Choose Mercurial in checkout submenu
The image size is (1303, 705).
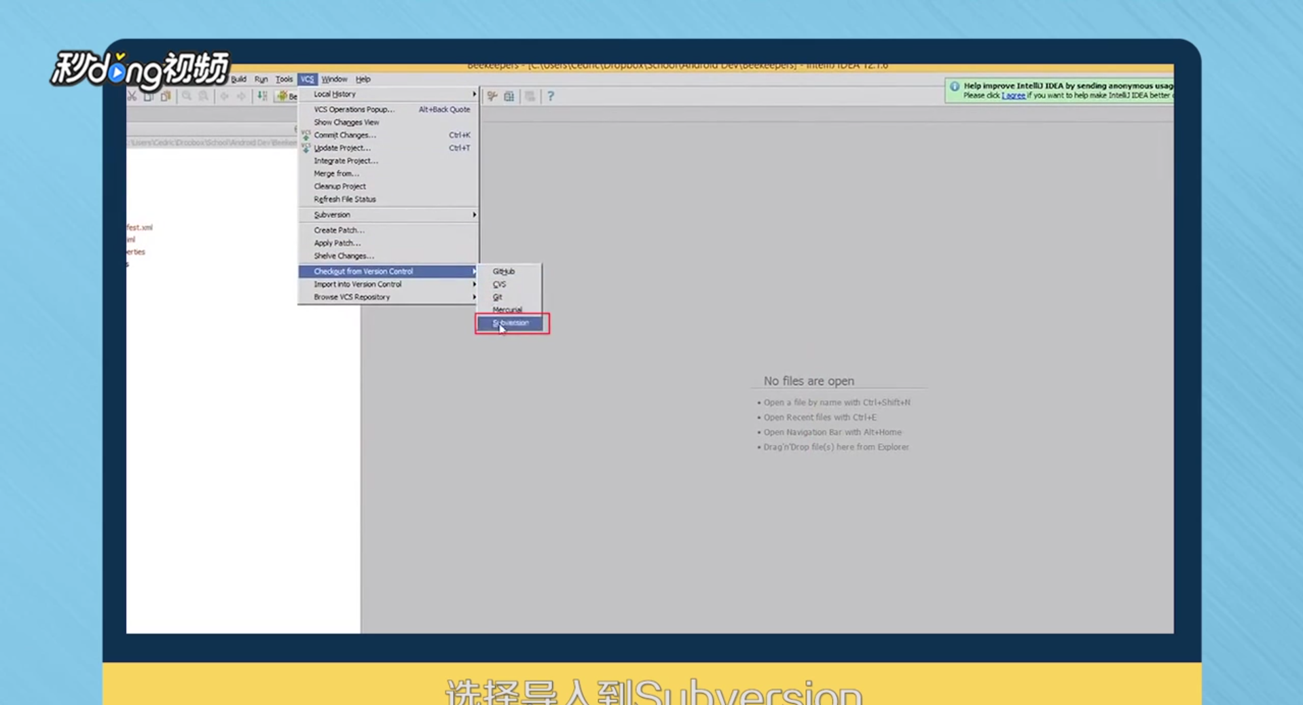510,310
